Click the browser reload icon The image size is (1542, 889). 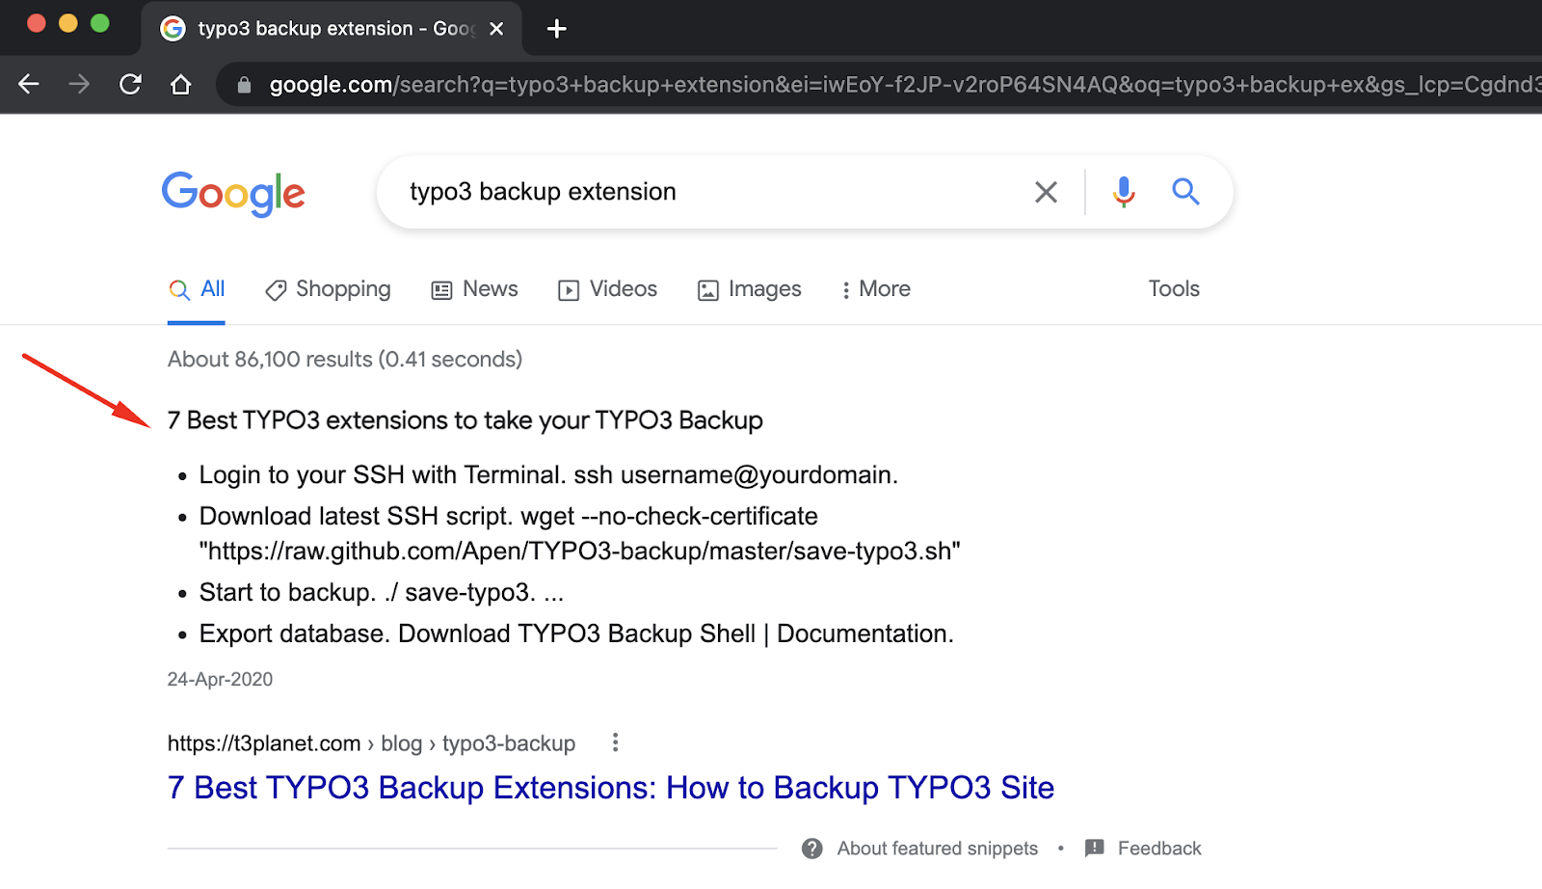tap(130, 85)
